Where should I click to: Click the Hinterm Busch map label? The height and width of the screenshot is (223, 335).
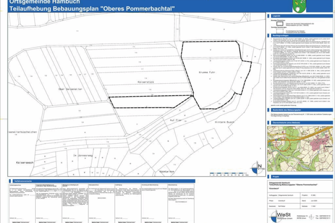pyautogui.click(x=224, y=122)
